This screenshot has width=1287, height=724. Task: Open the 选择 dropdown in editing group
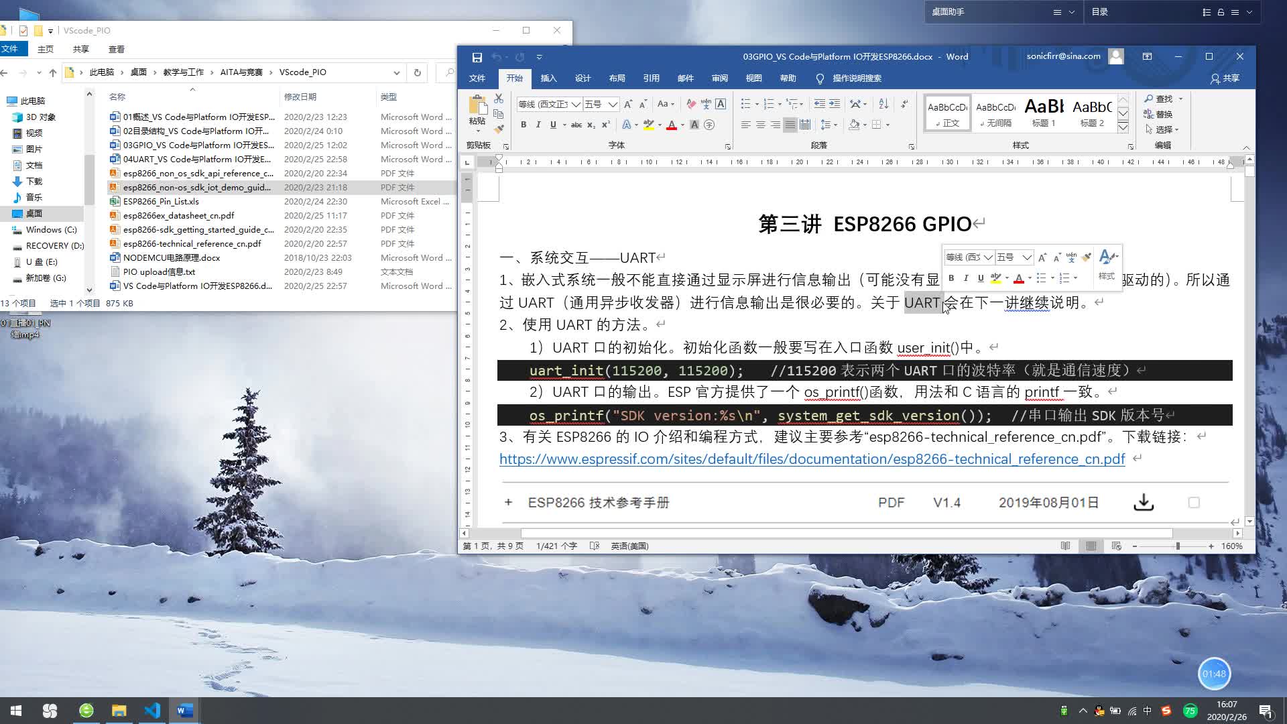coord(1163,129)
